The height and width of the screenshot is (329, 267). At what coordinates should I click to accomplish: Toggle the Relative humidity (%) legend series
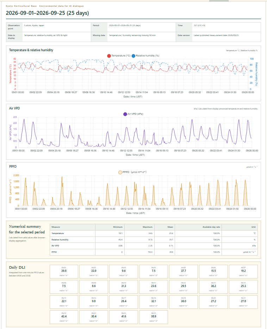pyautogui.click(x=145, y=56)
